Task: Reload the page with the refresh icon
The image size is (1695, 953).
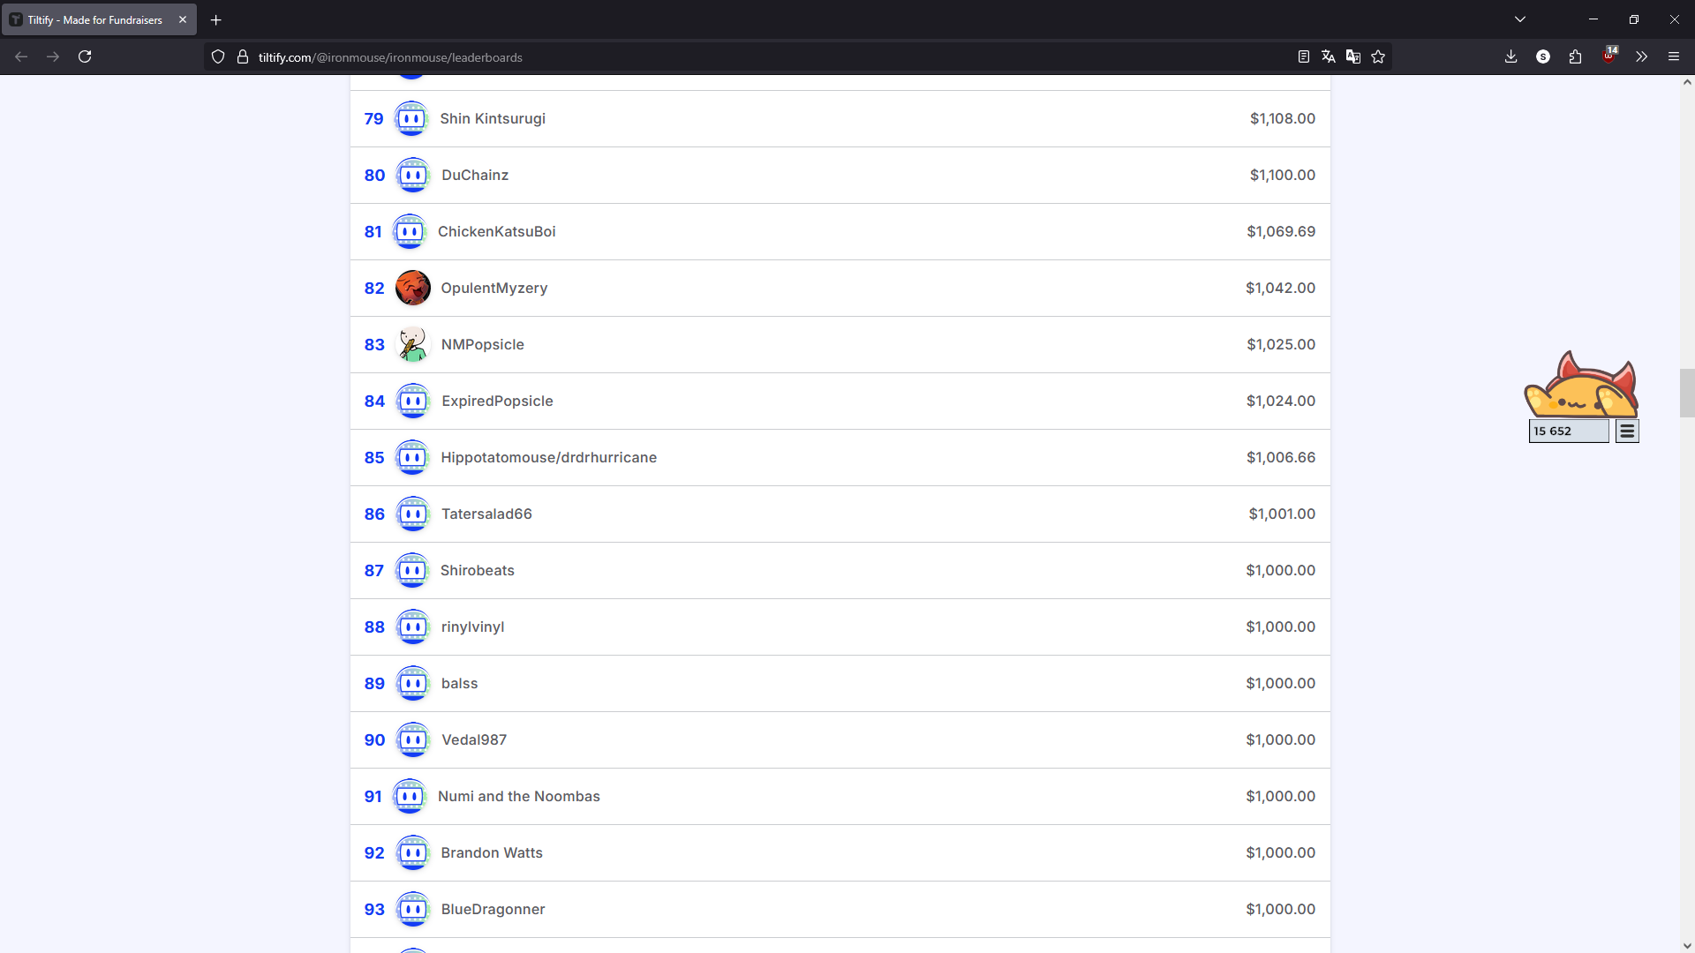Action: coord(85,56)
